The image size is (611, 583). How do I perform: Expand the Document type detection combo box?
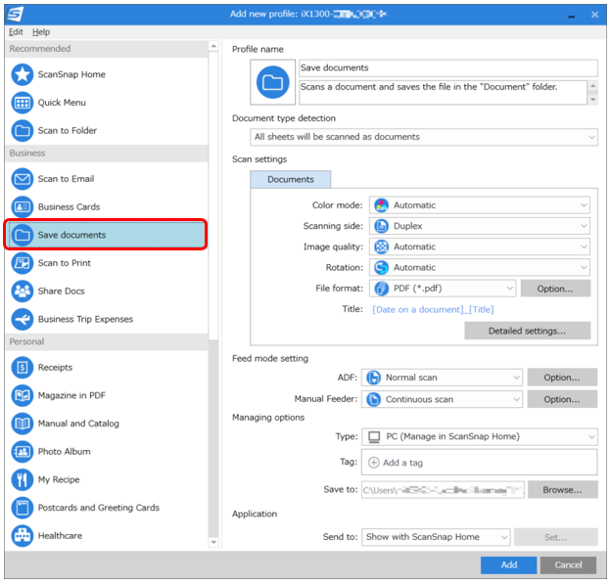pyautogui.click(x=424, y=137)
